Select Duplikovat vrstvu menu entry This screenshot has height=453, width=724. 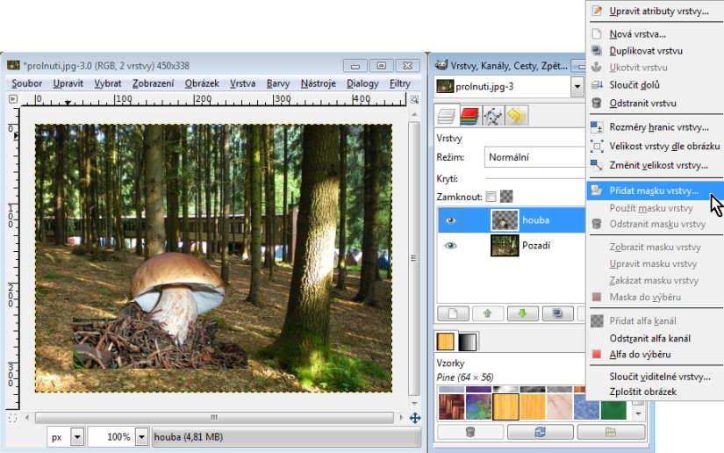coord(645,51)
